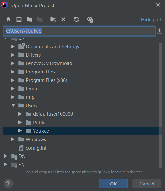Click the Cancel button
Image resolution: width=165 pixels, height=191 pixels.
(x=147, y=184)
